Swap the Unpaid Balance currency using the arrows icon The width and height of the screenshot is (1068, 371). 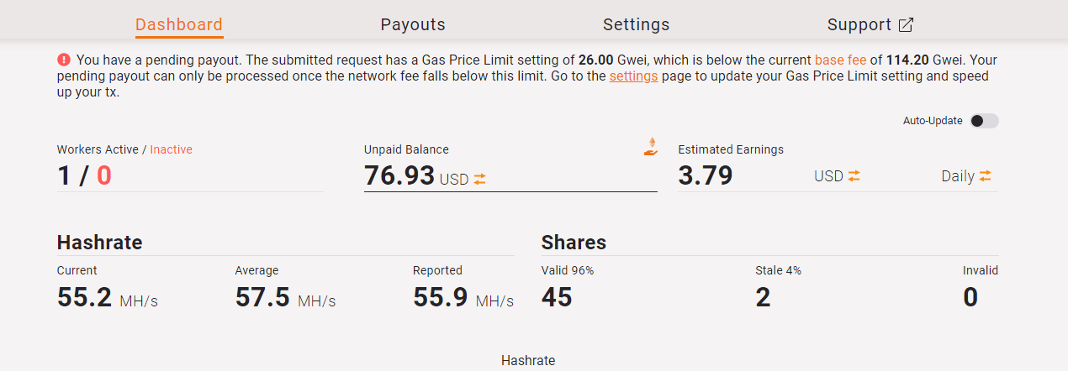coord(480,179)
